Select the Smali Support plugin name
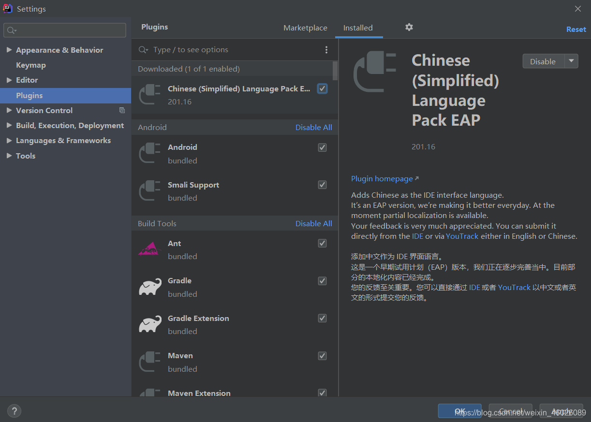This screenshot has height=422, width=591. pos(193,185)
